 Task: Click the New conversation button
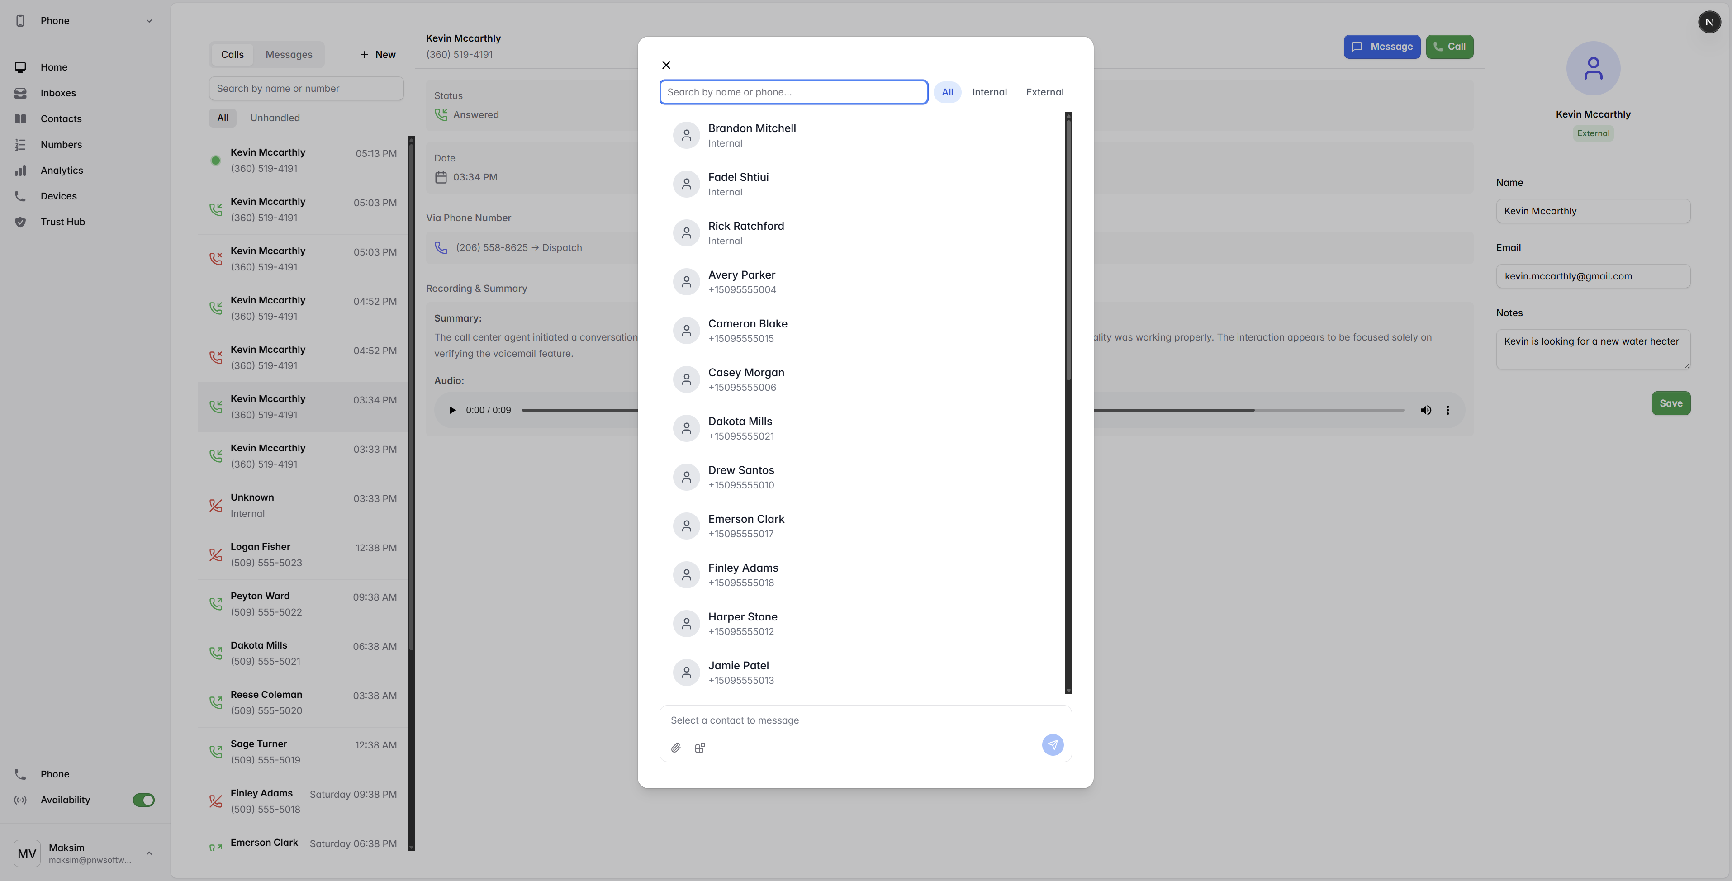(378, 54)
